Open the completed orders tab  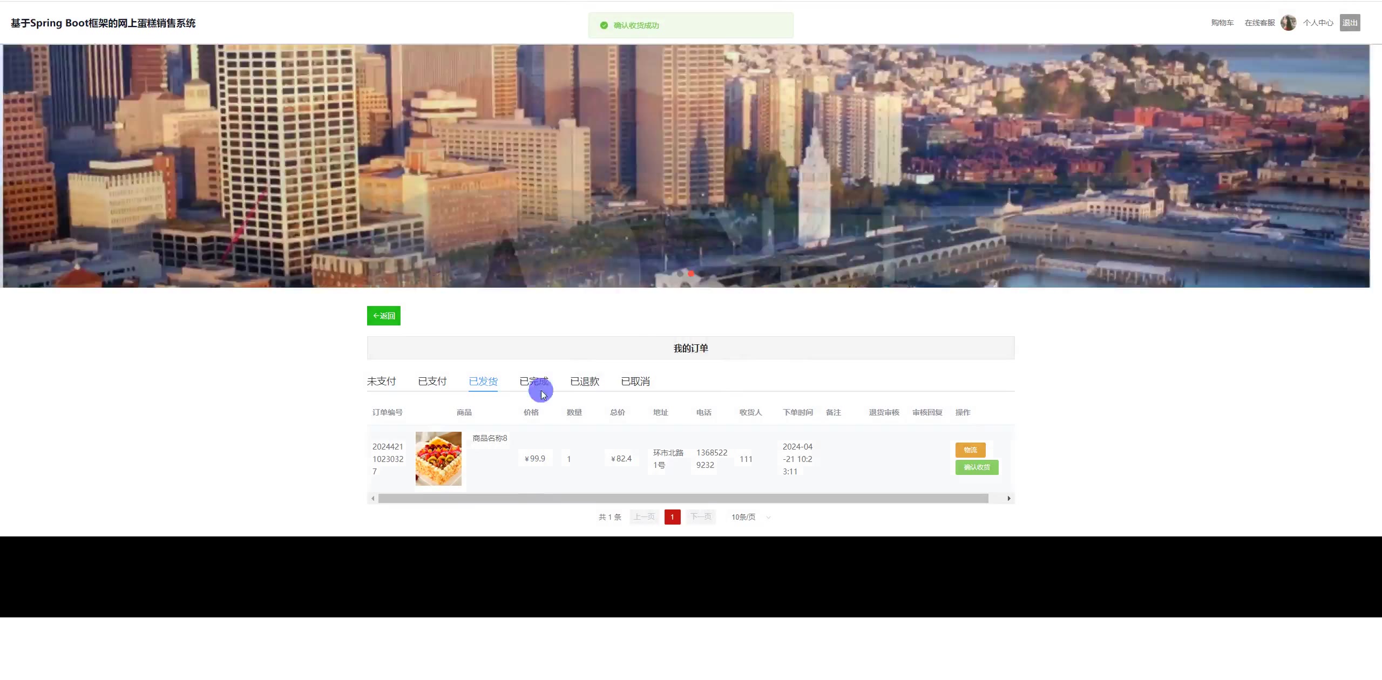pyautogui.click(x=533, y=382)
